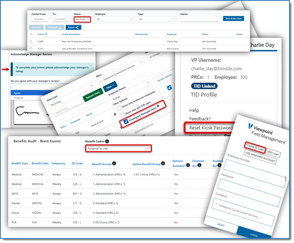Viewport: 294px width, 243px height.
Task: Click the Viewpoint logo on login panel
Action: click(x=250, y=126)
